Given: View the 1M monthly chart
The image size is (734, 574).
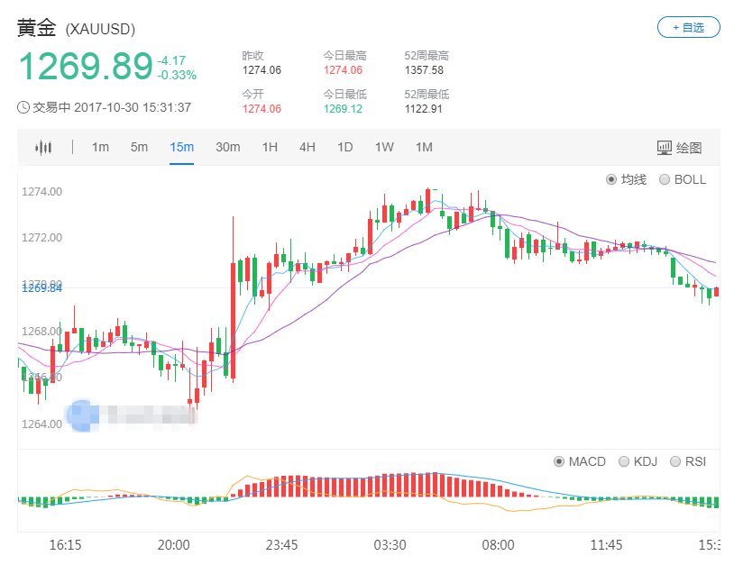Looking at the screenshot, I should (x=424, y=147).
